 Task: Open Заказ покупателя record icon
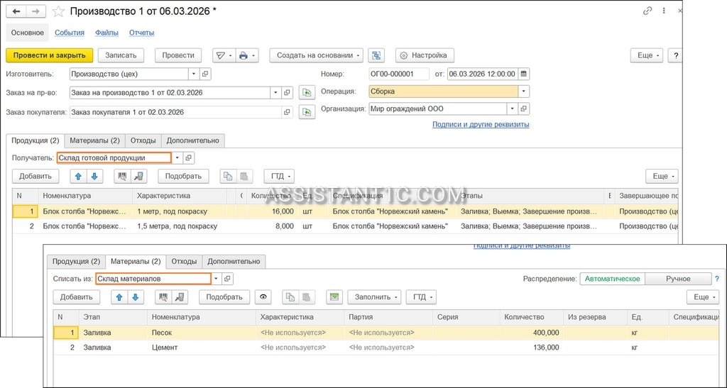coord(287,112)
